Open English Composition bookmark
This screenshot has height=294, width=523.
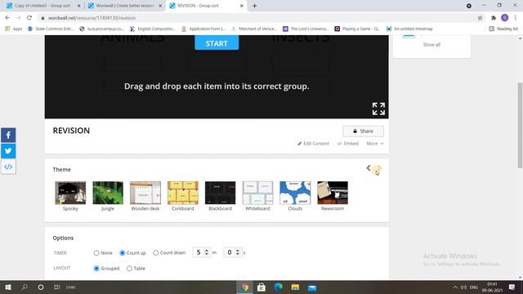point(153,29)
